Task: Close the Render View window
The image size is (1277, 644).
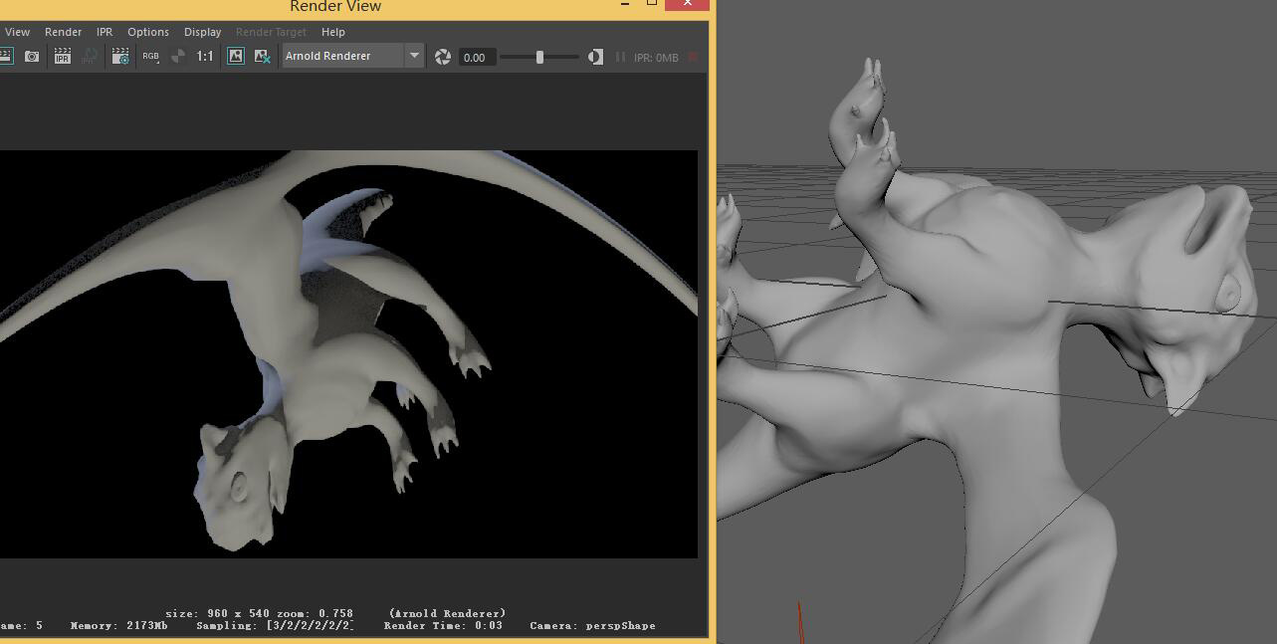Action: (688, 4)
